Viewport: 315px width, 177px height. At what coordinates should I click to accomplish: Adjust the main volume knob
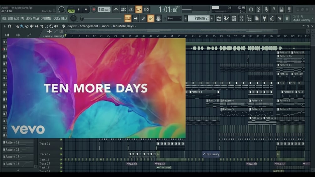pos(61,9)
